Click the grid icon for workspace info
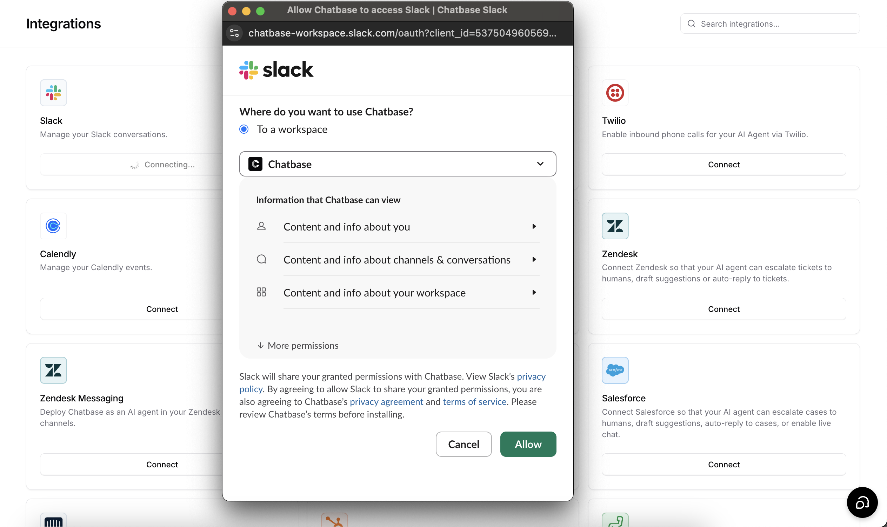The width and height of the screenshot is (887, 527). pyautogui.click(x=261, y=292)
